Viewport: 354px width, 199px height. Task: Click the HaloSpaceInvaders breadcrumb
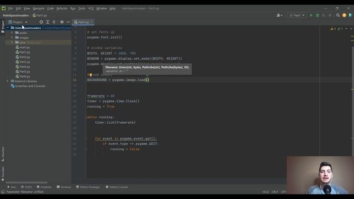point(16,15)
